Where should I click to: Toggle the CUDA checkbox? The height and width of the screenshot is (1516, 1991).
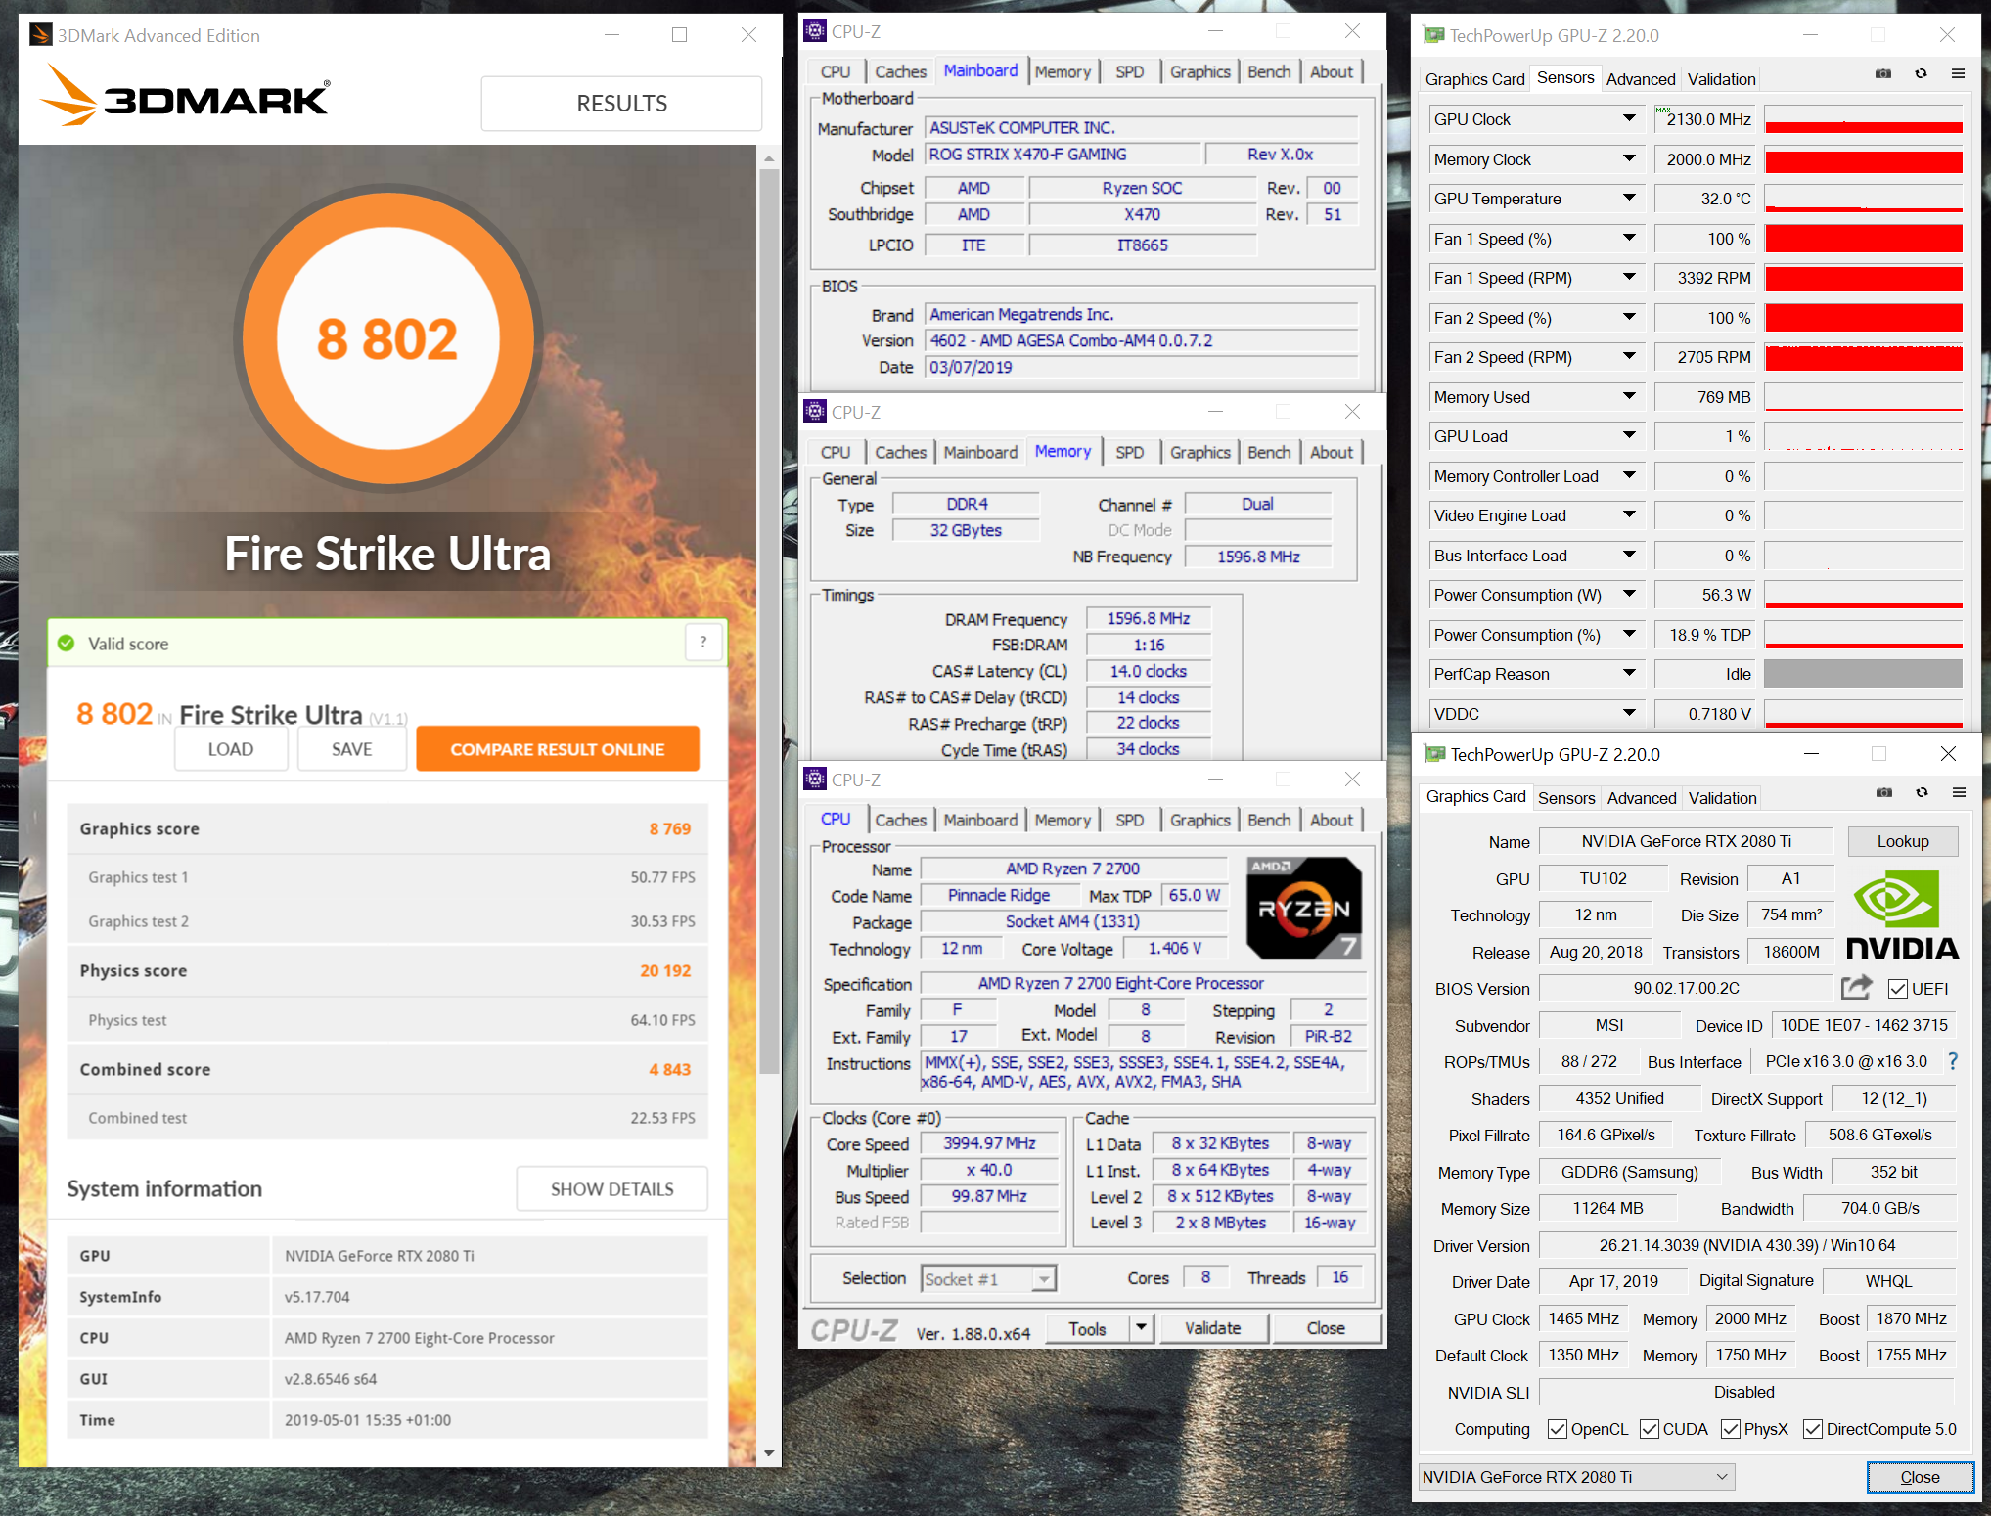coord(1650,1429)
